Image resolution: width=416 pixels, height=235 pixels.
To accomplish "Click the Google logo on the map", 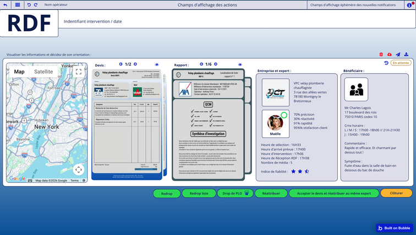I will click(17, 178).
